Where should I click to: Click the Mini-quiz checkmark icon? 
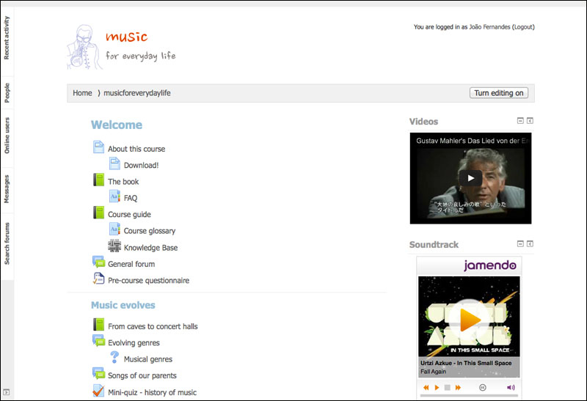click(98, 391)
